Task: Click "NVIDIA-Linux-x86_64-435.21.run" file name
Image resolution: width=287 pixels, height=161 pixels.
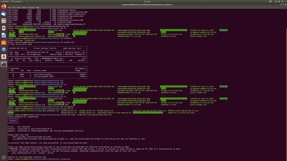Action: point(183,110)
